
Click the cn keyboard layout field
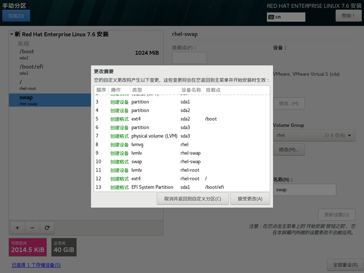286,17
